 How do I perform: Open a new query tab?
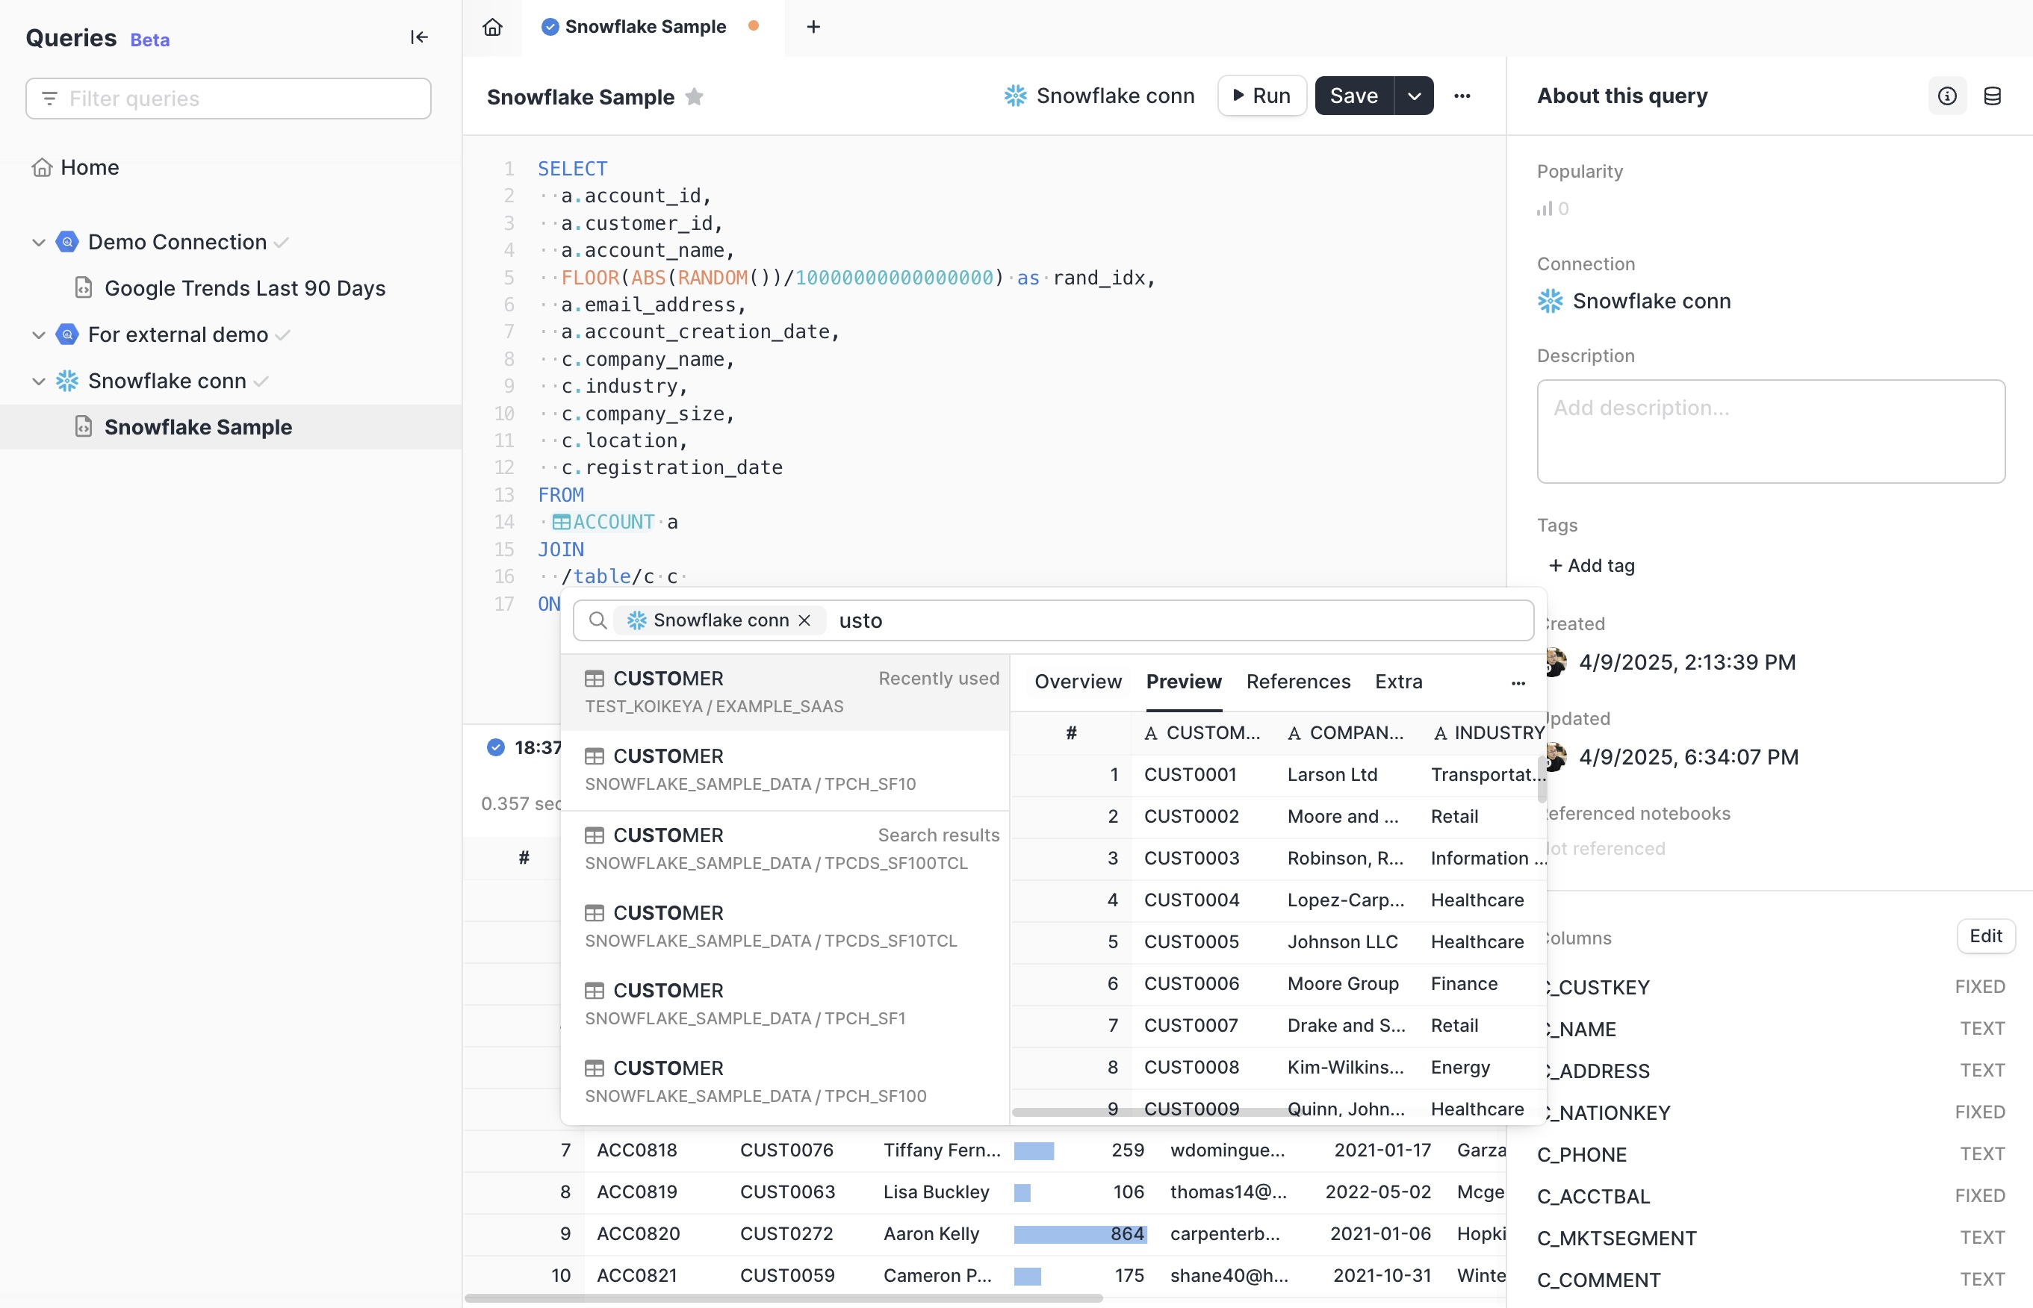point(813,27)
